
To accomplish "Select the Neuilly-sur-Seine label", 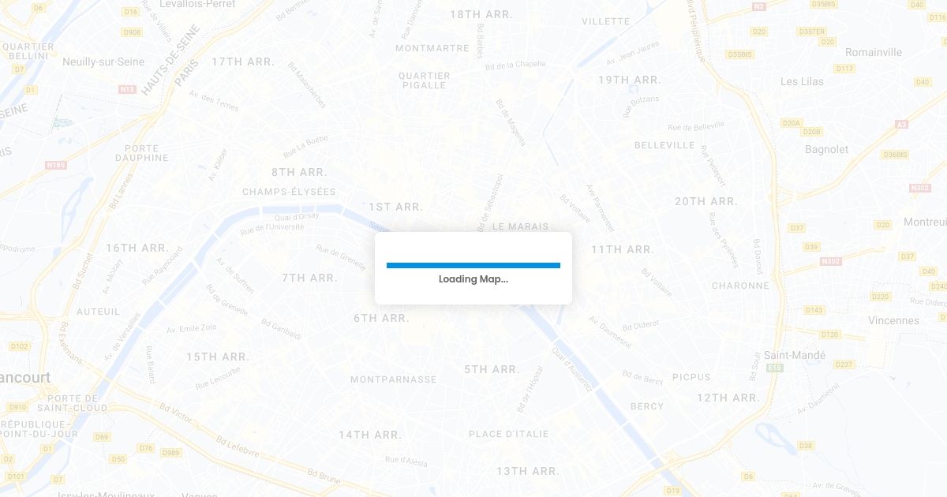I will pyautogui.click(x=103, y=62).
